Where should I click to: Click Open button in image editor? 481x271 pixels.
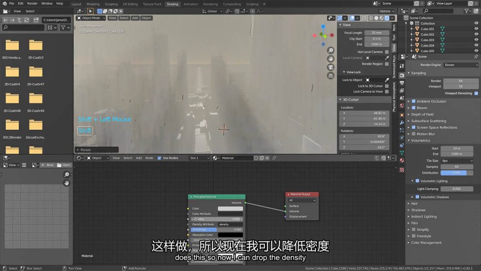pos(64,165)
